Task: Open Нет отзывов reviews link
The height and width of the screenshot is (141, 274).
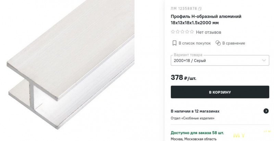Action: [209, 32]
